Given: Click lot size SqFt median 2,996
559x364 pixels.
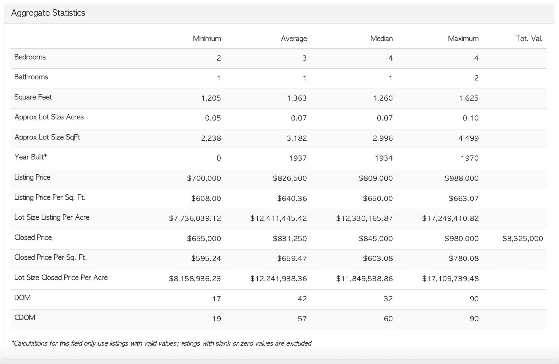Looking at the screenshot, I should point(383,138).
